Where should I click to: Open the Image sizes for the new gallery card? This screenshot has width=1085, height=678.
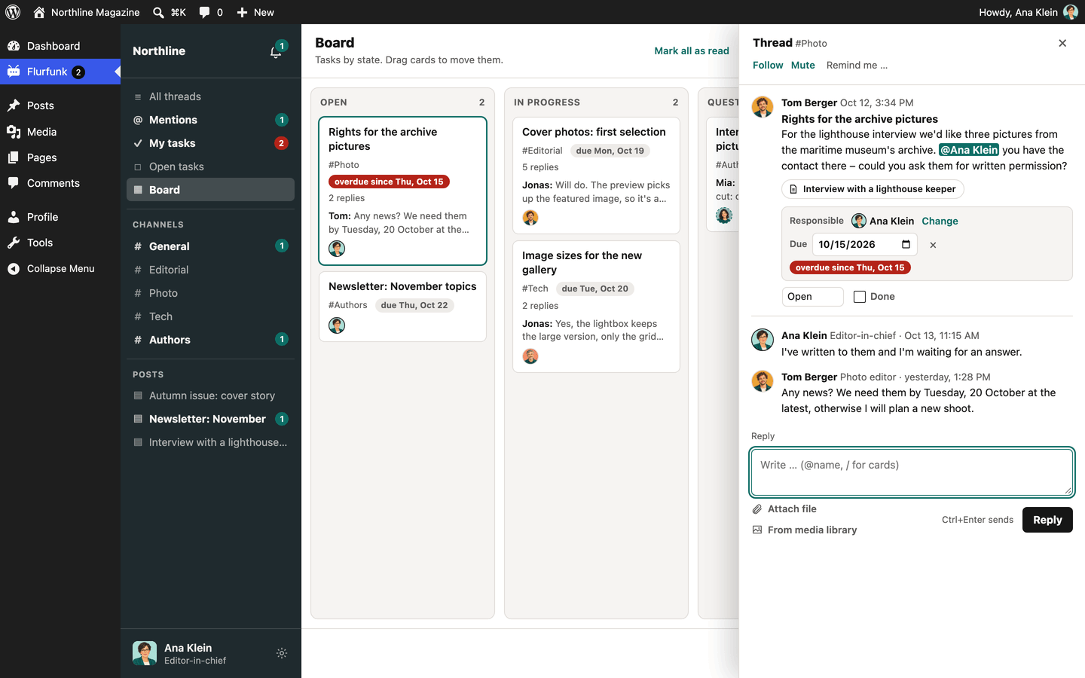coord(596,307)
